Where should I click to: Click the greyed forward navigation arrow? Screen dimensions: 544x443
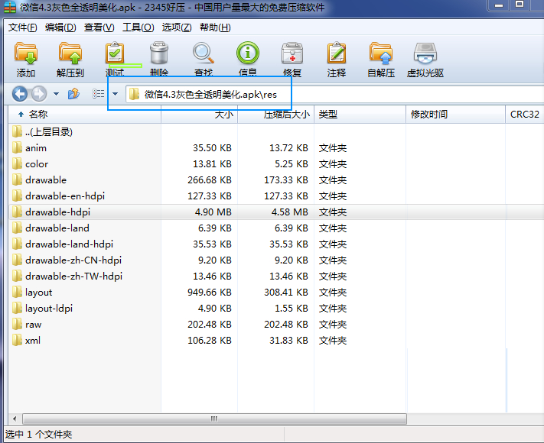(39, 94)
